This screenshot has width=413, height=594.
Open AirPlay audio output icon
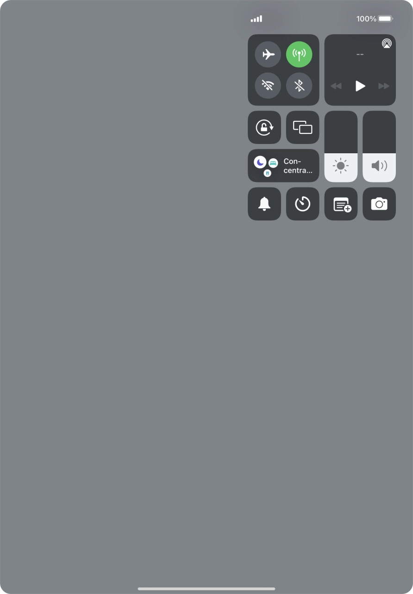(387, 44)
